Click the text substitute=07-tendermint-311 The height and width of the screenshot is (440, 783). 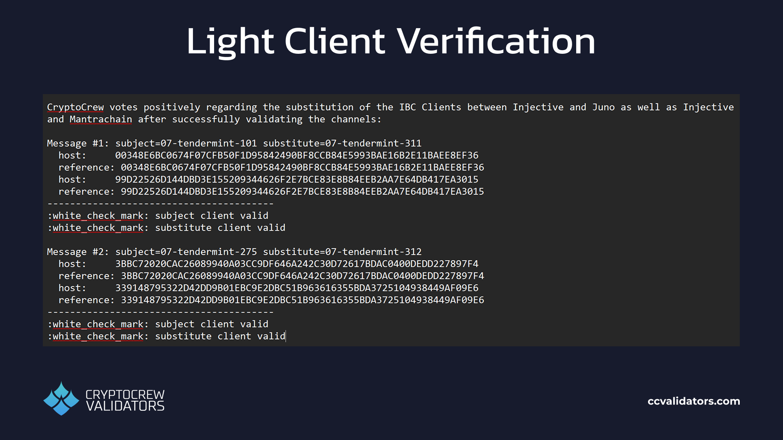pos(342,143)
